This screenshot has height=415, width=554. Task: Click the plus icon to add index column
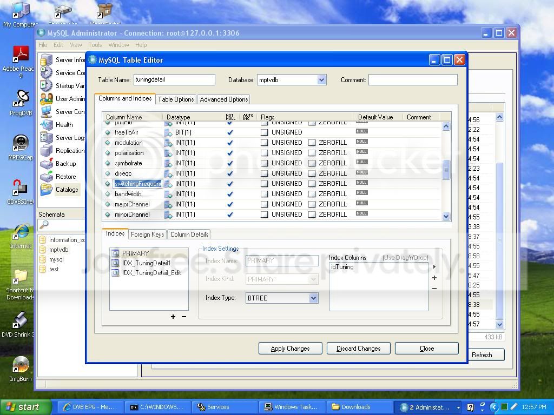pos(434,278)
